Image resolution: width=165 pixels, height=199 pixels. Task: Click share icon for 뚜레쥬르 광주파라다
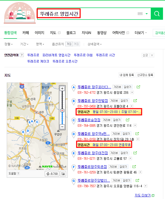pos(138,87)
